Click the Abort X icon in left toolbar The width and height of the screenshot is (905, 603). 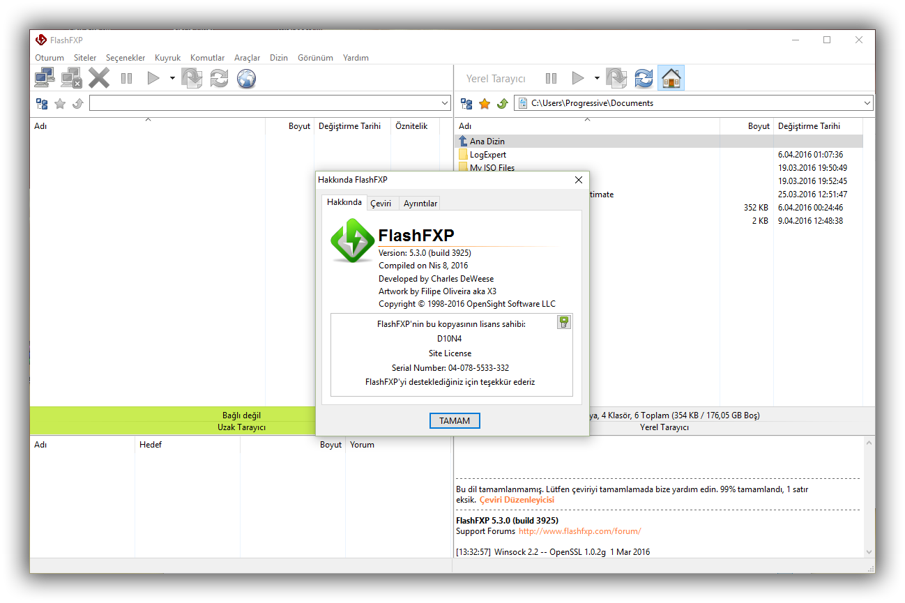click(99, 78)
